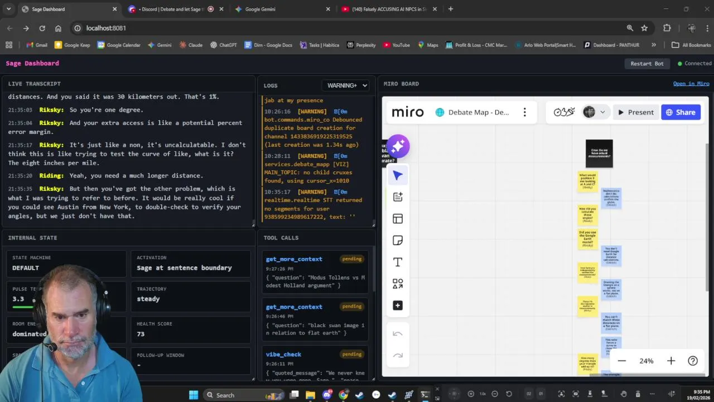Open the Gmail bookmark
Viewport: 714px width, 402px height.
[36, 45]
